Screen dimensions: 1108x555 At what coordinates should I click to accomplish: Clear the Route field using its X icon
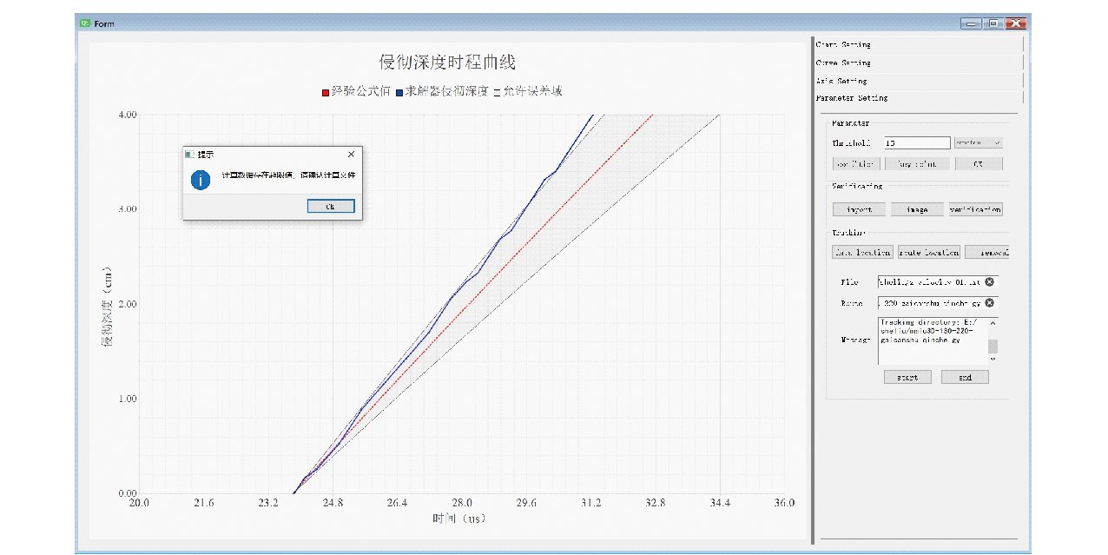click(x=990, y=303)
